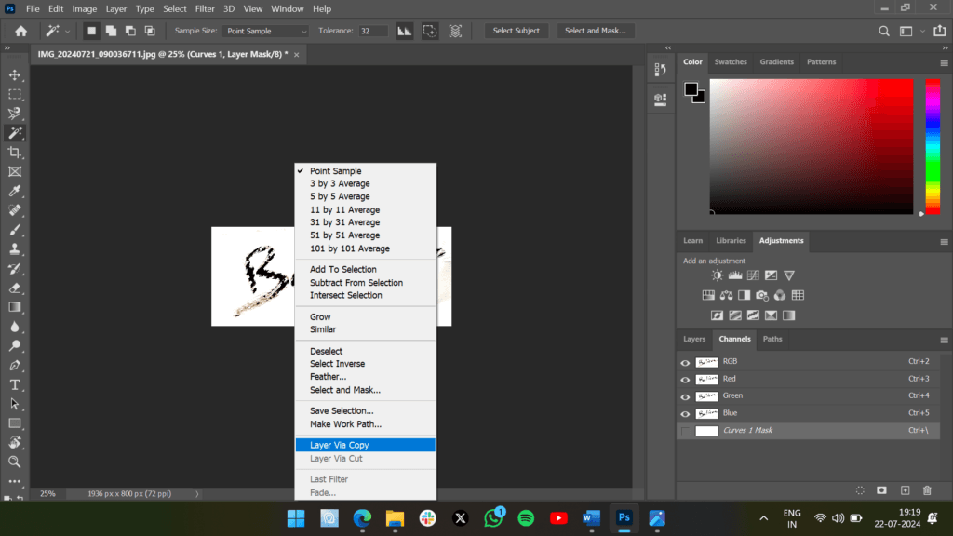Add a Brightness/Contrast adjustment
The height and width of the screenshot is (536, 953).
[x=718, y=275]
